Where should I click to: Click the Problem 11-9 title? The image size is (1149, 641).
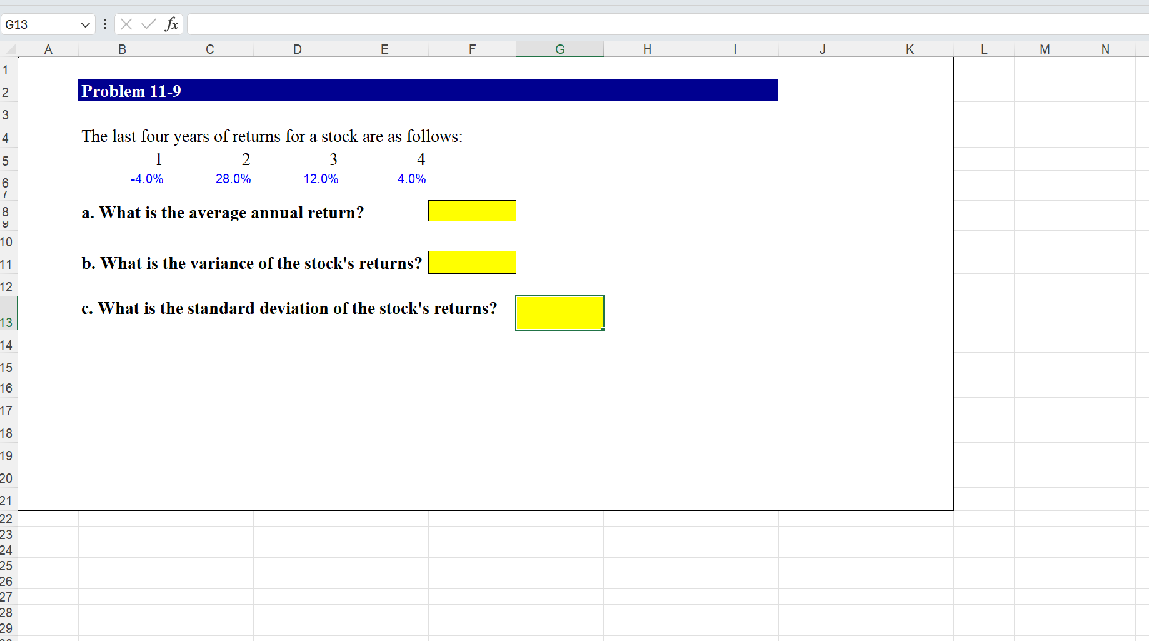[131, 91]
